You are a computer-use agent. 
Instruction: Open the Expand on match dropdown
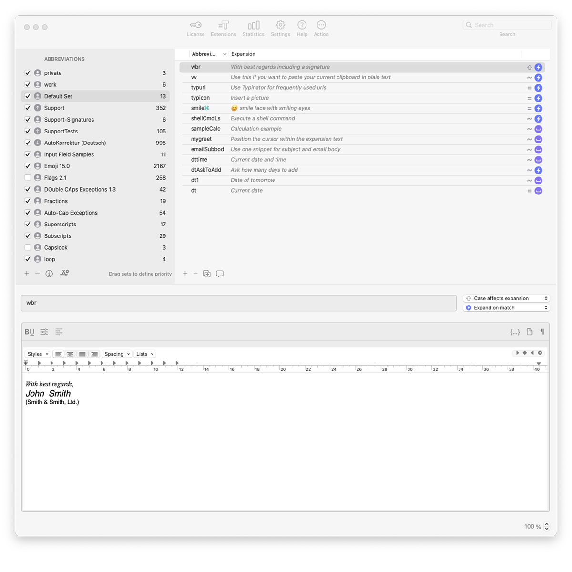506,308
